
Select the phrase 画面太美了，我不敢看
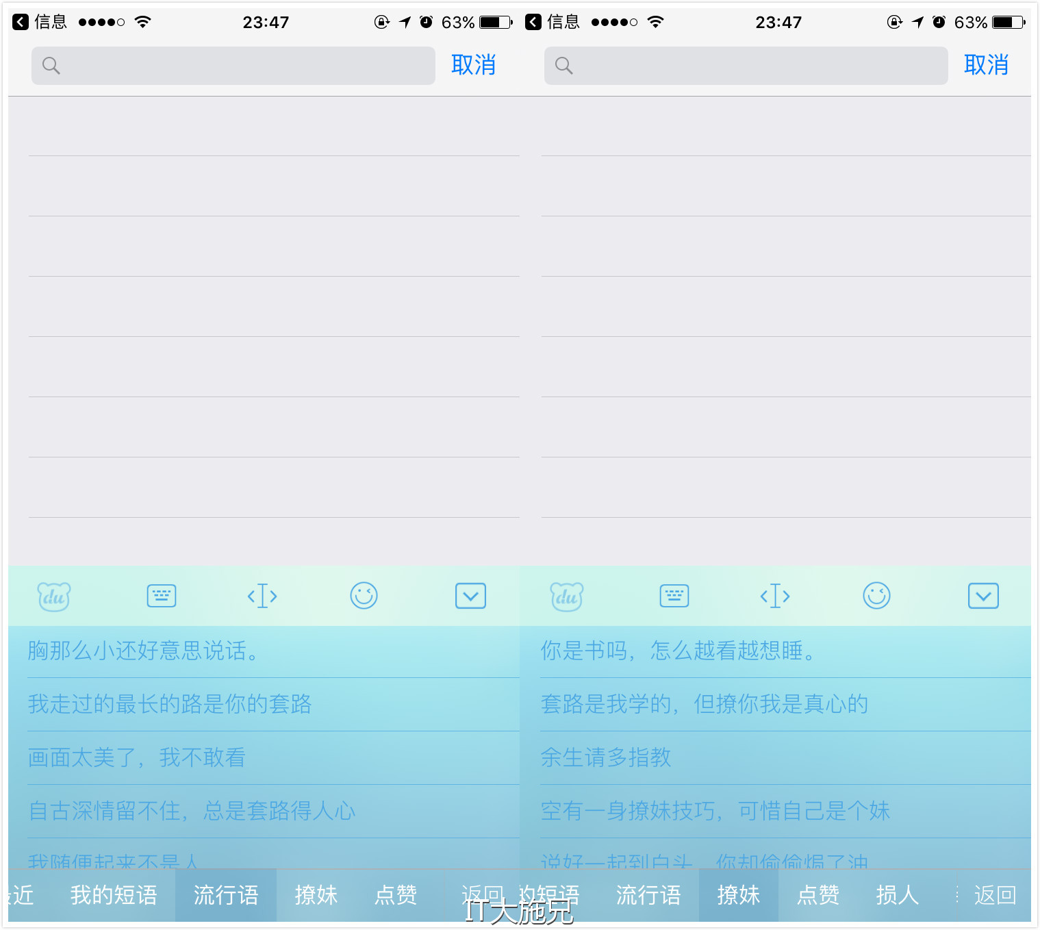[137, 757]
